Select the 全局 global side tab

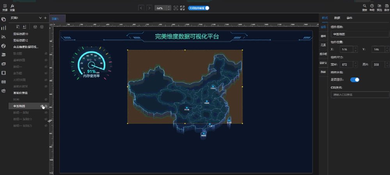323,27
